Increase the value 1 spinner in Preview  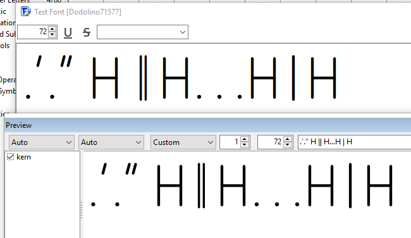(245, 139)
